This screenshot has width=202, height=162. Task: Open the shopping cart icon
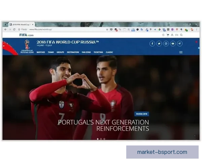tap(168, 35)
